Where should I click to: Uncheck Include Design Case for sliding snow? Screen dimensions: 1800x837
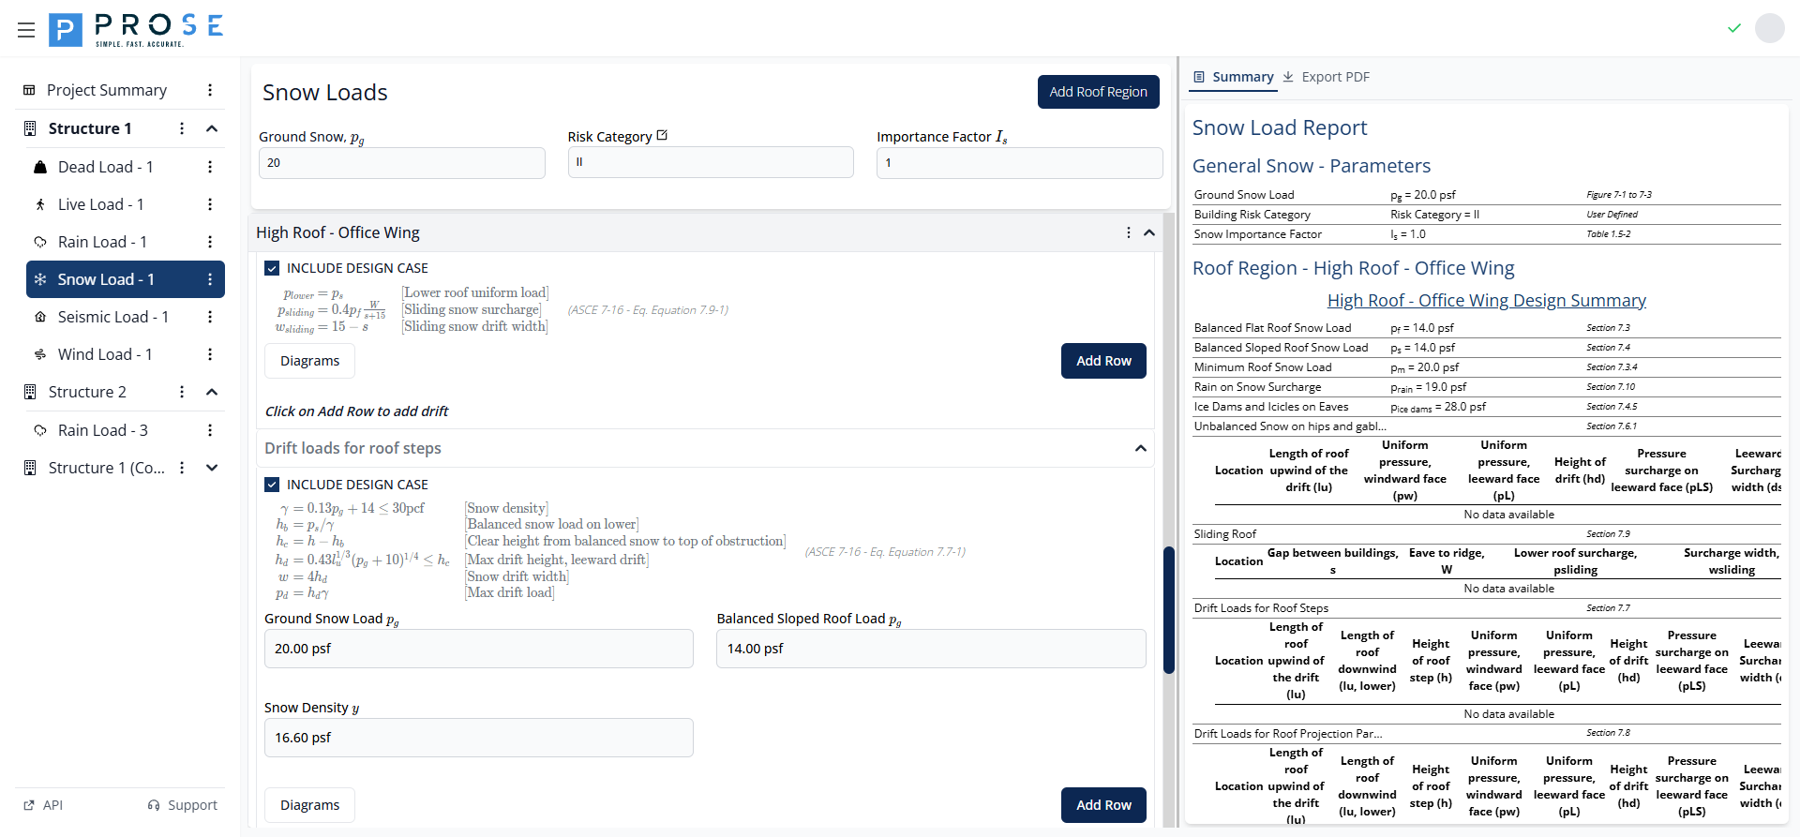[272, 268]
